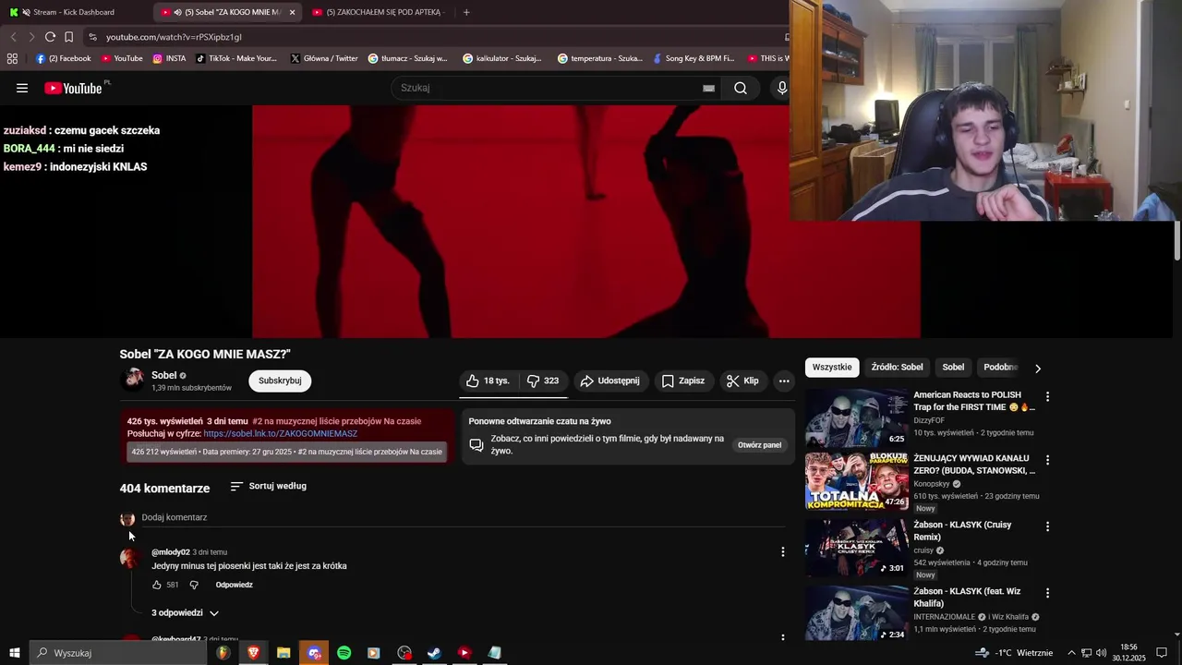
Task: Open Windows Start menu
Action: pos(15,653)
